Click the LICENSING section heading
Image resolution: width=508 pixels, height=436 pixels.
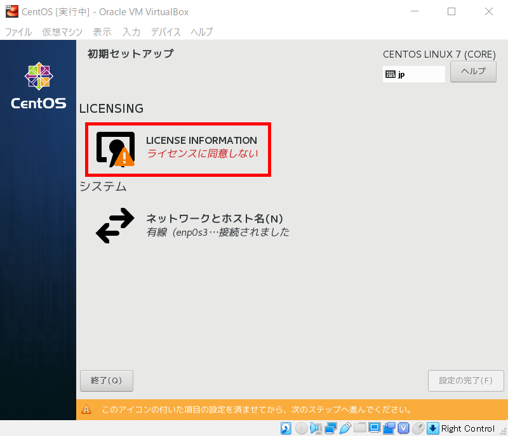(112, 108)
